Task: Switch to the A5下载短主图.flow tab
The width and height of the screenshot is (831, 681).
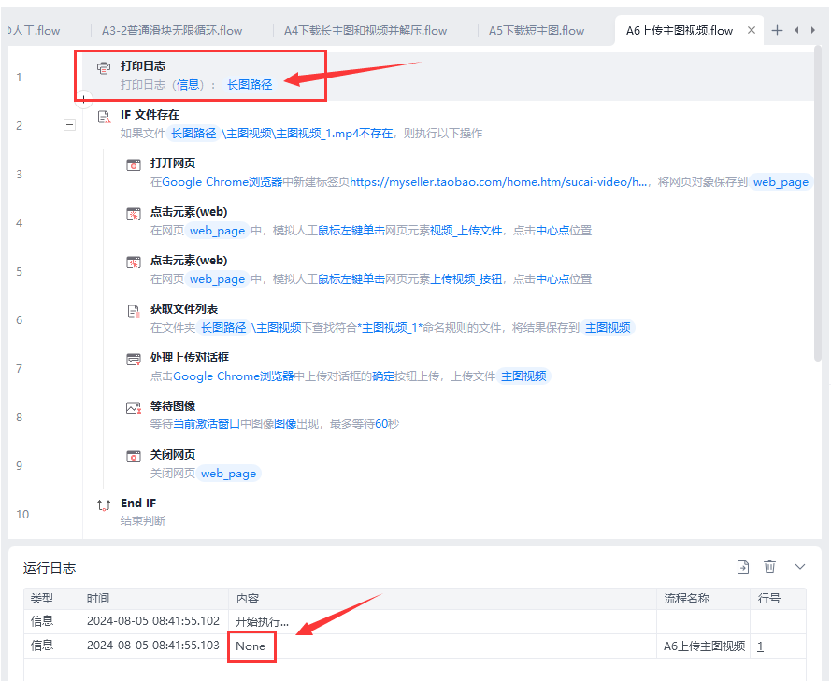Action: [537, 31]
